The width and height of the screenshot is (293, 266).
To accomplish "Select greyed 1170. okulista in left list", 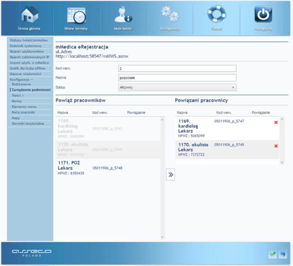I will (x=108, y=150).
